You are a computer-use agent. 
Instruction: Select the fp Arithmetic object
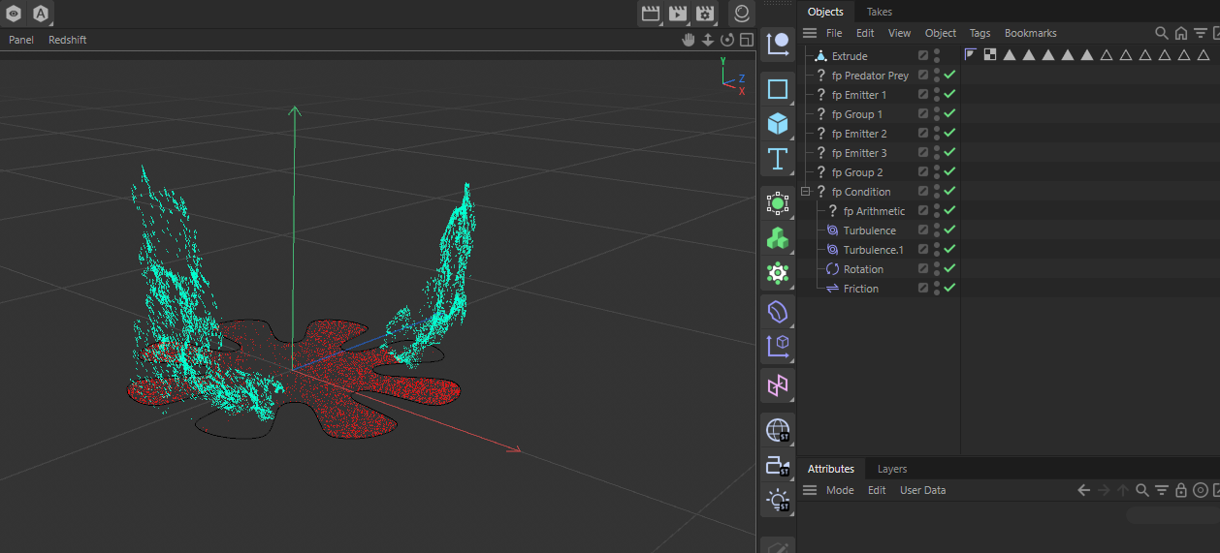point(874,211)
